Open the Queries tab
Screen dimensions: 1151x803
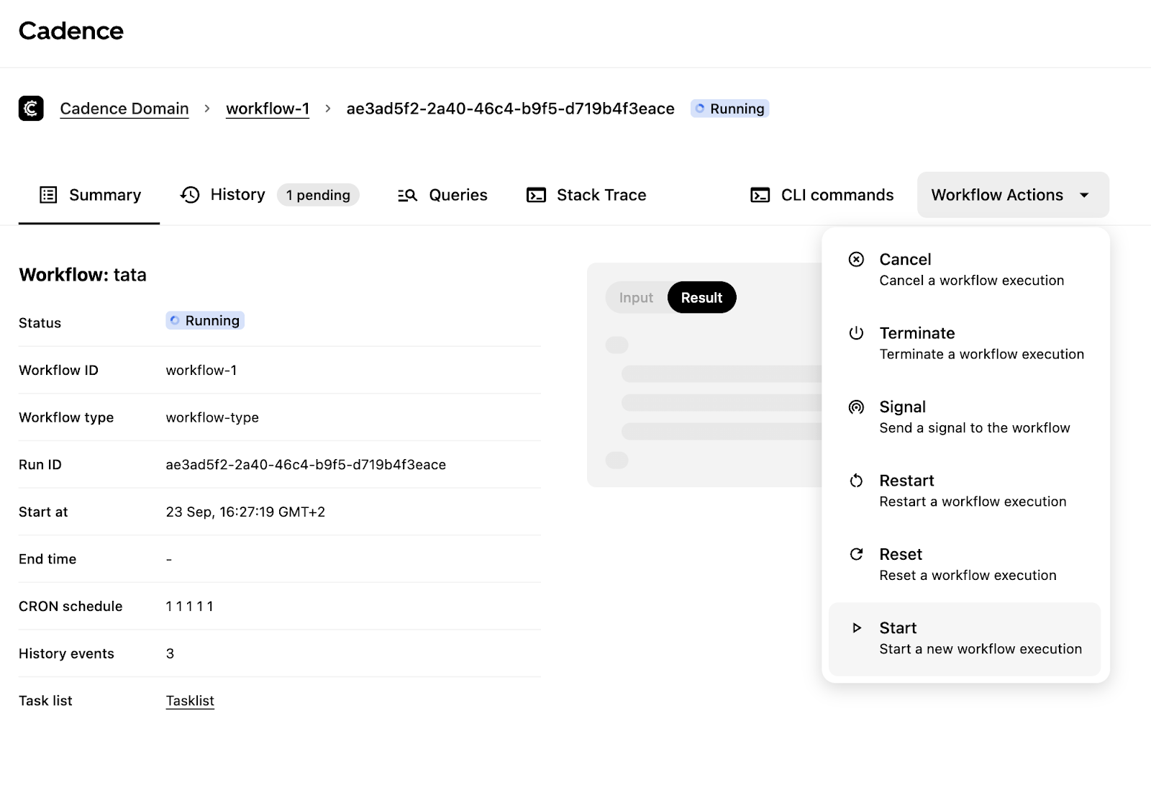(442, 195)
